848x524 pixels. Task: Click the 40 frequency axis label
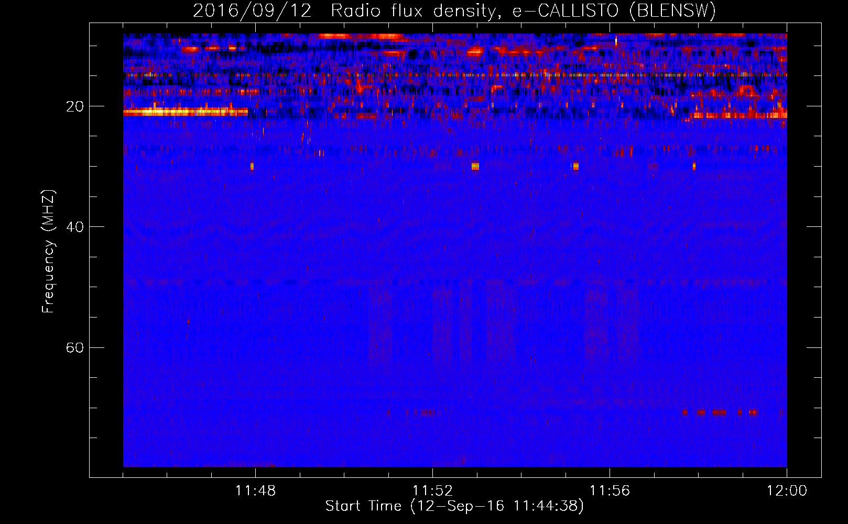tap(75, 227)
